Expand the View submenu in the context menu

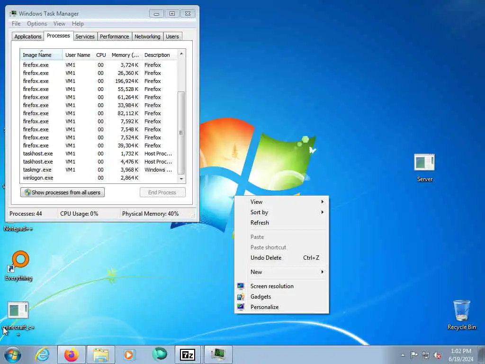(x=282, y=202)
